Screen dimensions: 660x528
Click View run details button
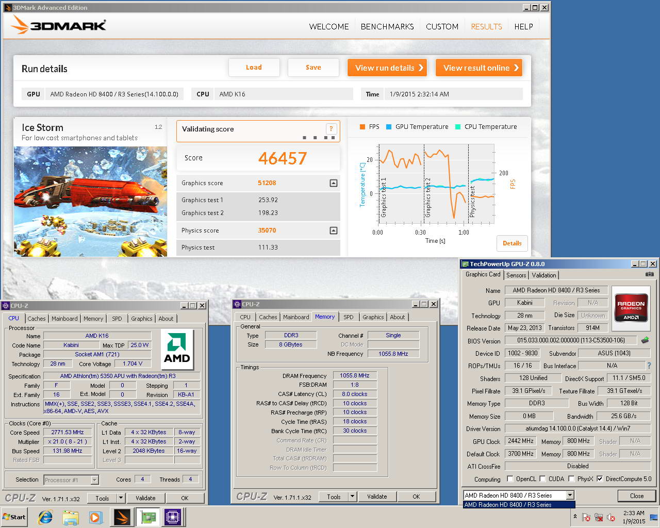[x=387, y=68]
